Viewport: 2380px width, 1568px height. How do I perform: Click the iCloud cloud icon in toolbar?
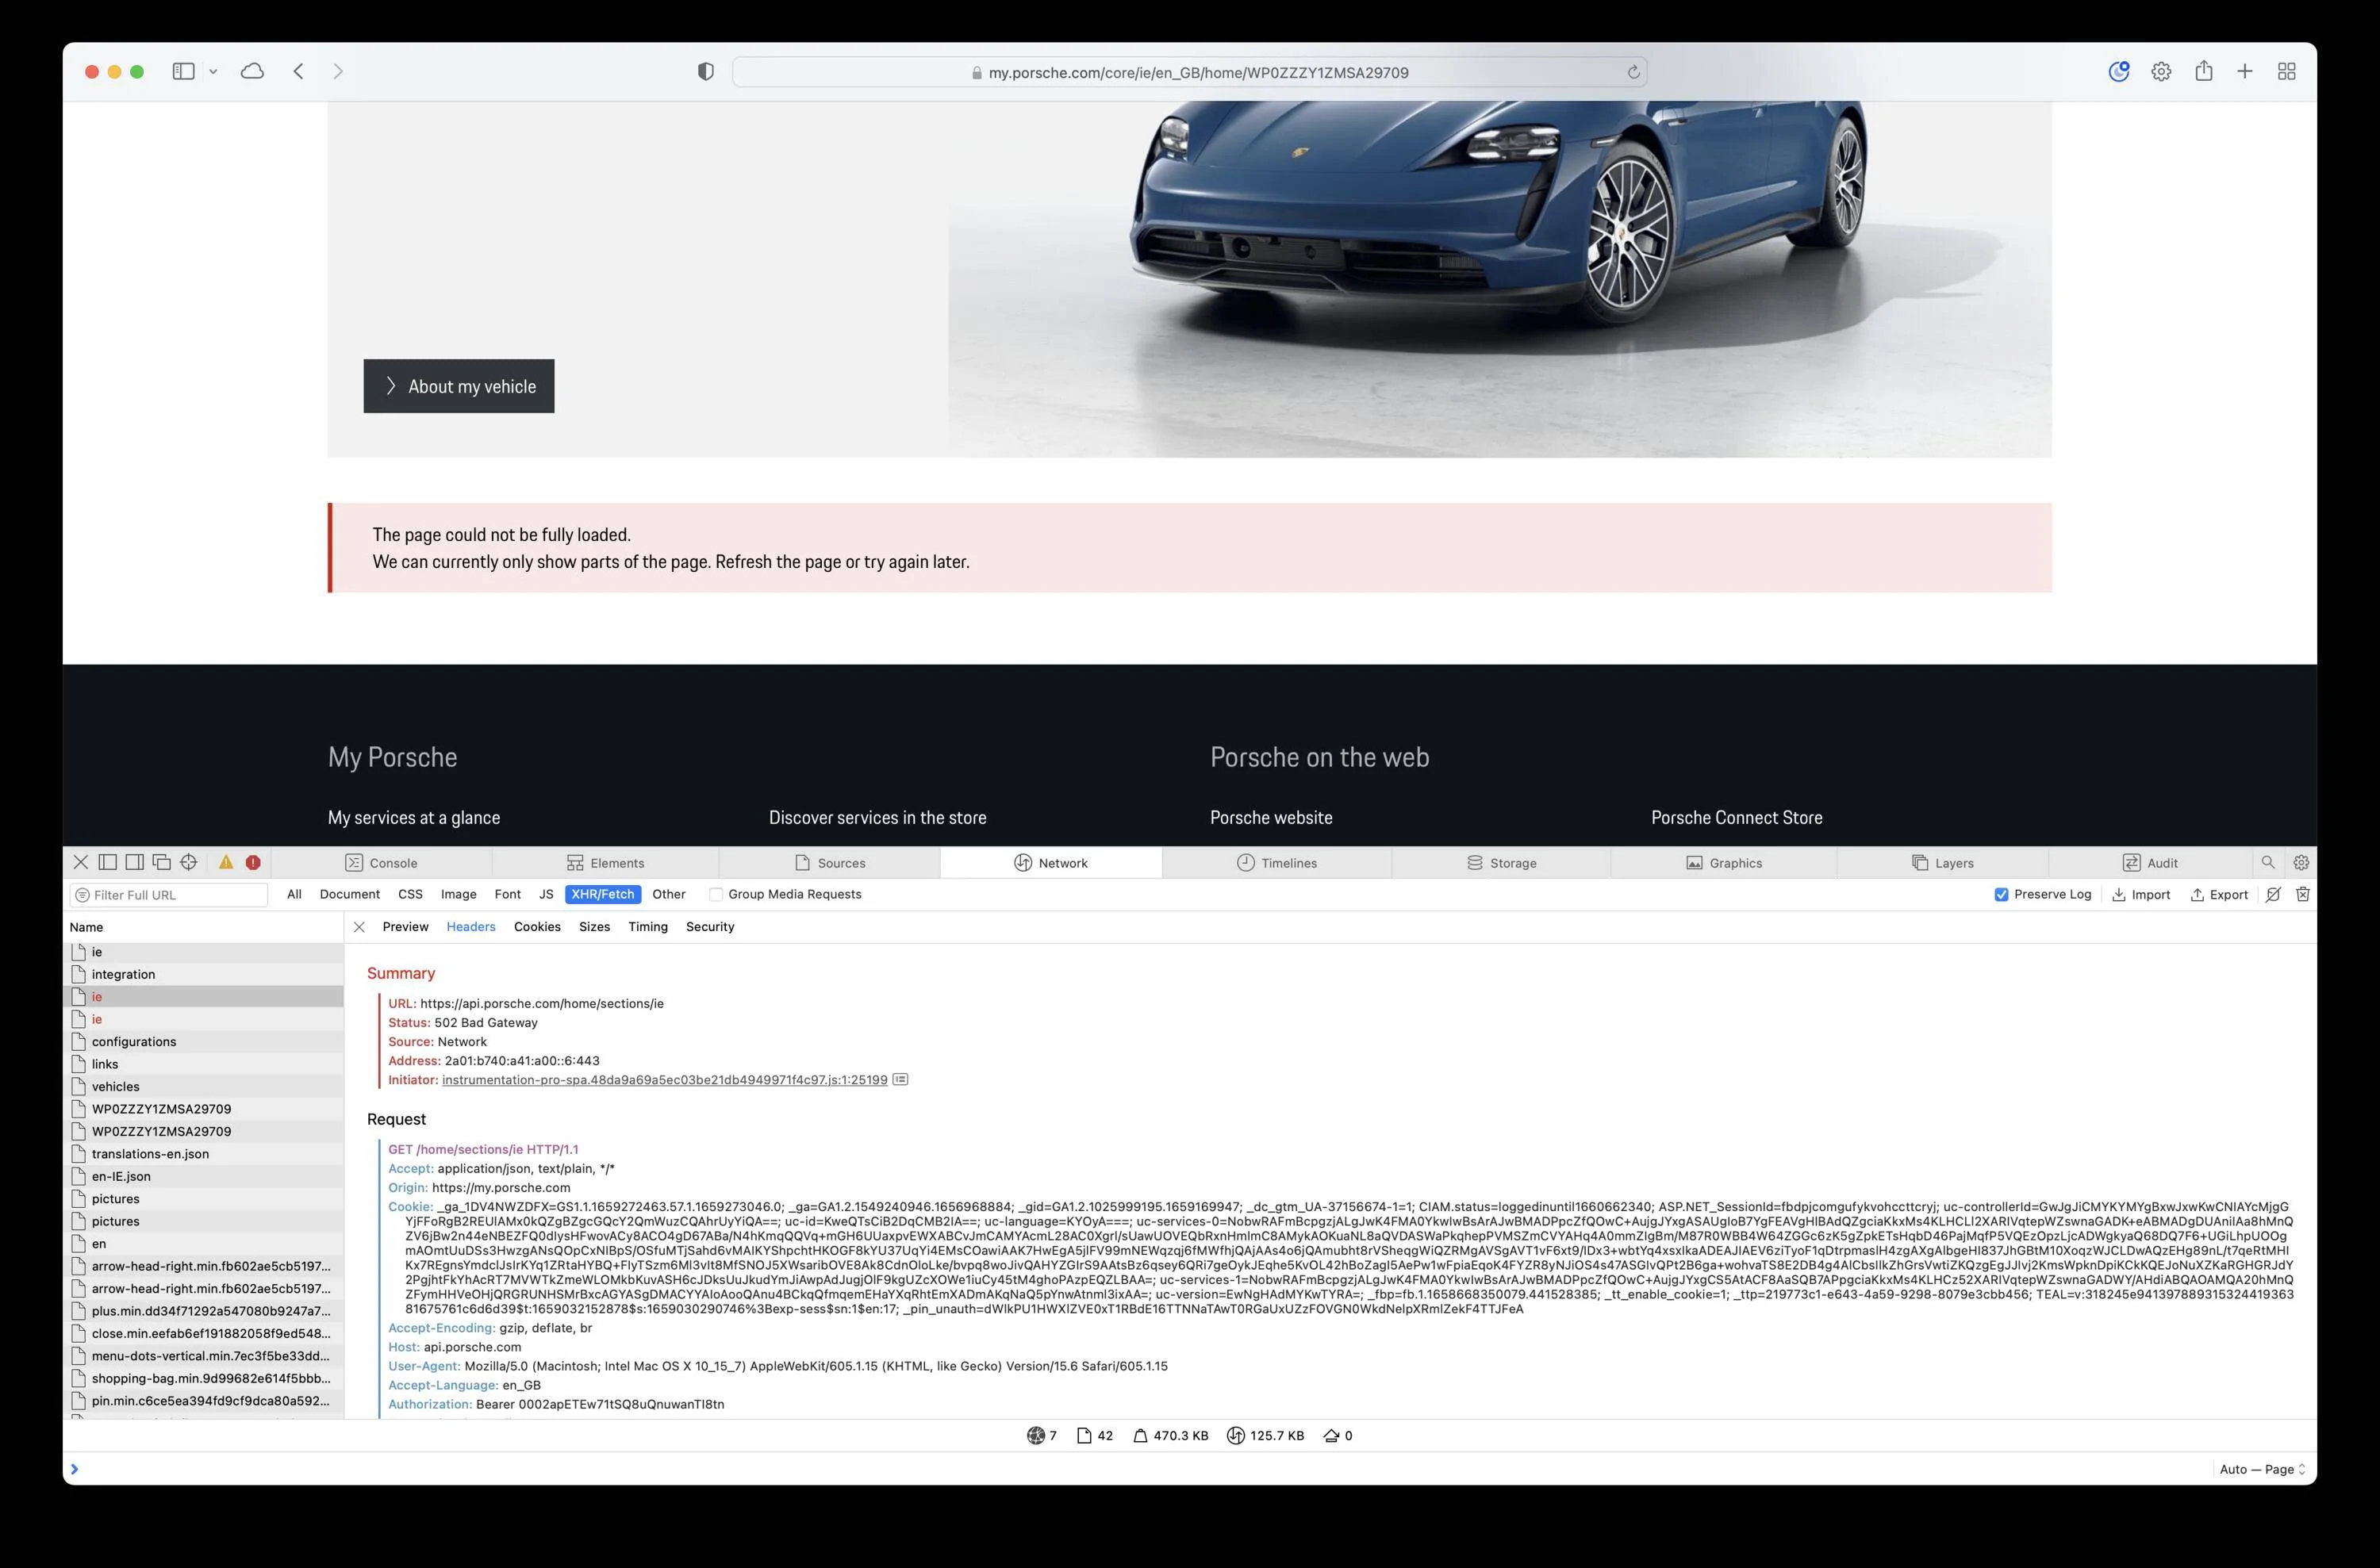(253, 71)
